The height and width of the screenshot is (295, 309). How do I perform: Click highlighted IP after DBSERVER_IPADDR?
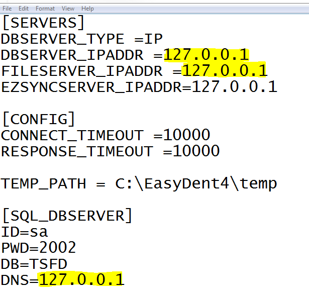(x=206, y=55)
